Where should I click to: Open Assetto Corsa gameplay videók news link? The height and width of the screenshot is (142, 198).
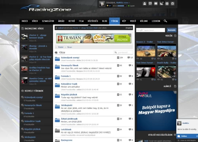pyautogui.click(x=40, y=80)
